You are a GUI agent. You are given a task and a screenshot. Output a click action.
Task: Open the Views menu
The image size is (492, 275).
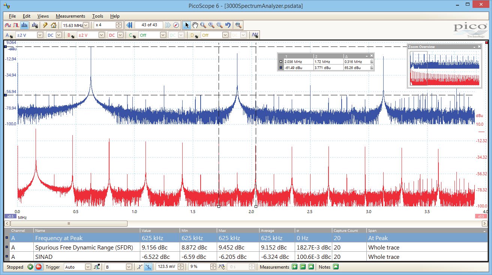pyautogui.click(x=43, y=16)
